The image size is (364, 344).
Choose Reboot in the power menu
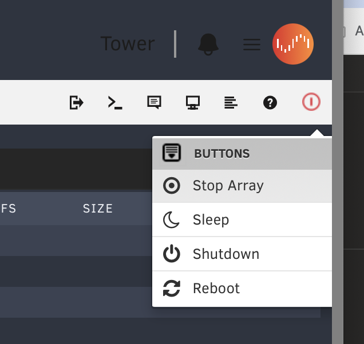tap(242, 289)
